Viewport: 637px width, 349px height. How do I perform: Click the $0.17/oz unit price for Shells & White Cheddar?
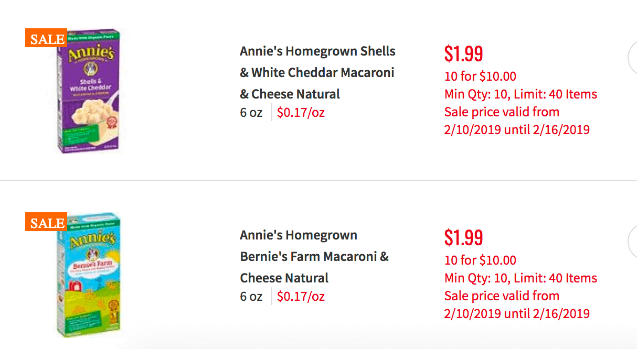(301, 113)
